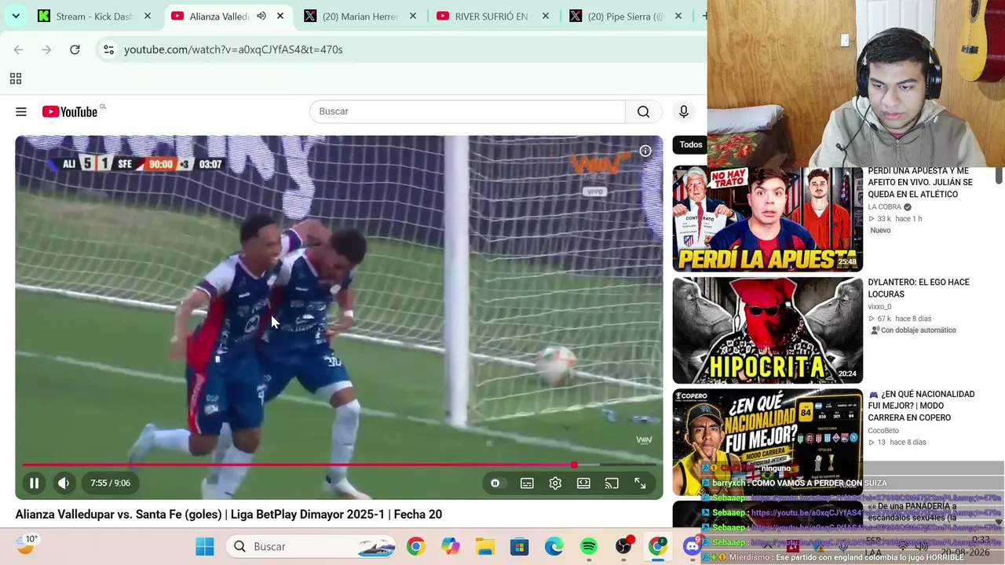Image resolution: width=1005 pixels, height=565 pixels.
Task: Close the RIVER SUFRIÓ EN tab
Action: [546, 16]
